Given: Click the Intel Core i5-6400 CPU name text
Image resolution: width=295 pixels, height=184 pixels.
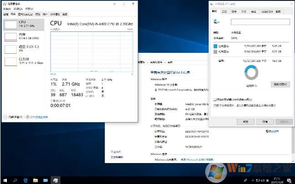Looking at the screenshot, I should tap(100, 24).
